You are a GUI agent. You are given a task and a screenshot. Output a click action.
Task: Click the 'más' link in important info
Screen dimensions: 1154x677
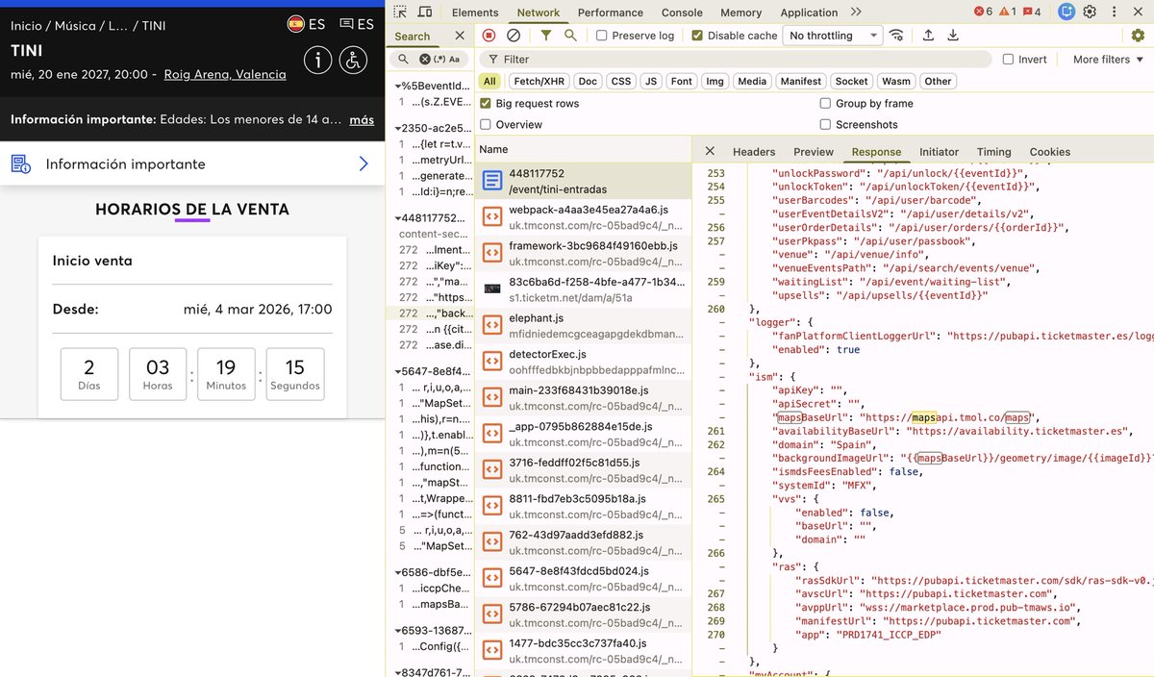(x=362, y=120)
